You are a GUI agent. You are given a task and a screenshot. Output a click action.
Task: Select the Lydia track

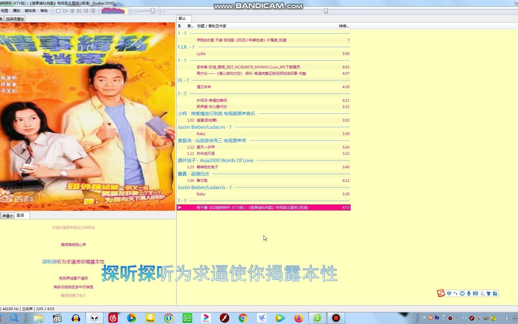(x=263, y=54)
